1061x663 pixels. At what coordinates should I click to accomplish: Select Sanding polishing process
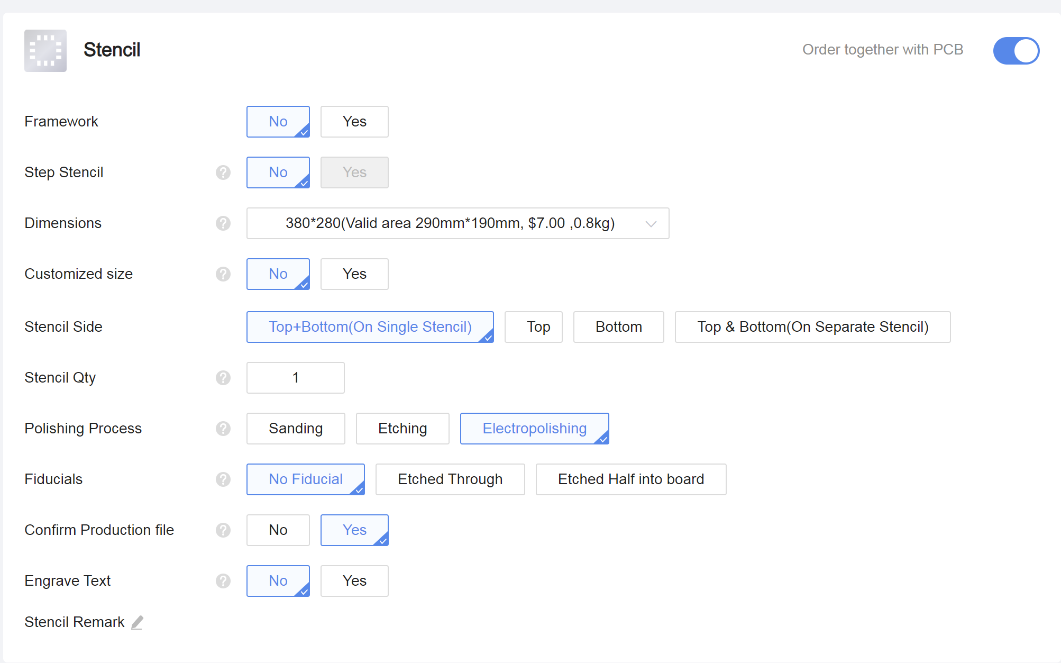pos(296,429)
